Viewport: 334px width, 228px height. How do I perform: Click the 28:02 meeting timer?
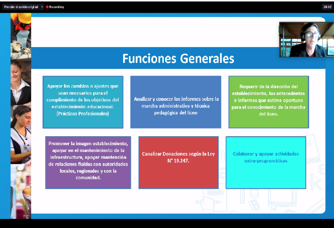(x=327, y=7)
